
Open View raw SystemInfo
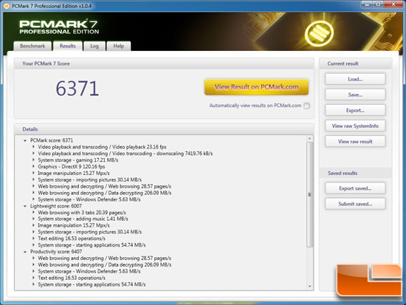355,126
